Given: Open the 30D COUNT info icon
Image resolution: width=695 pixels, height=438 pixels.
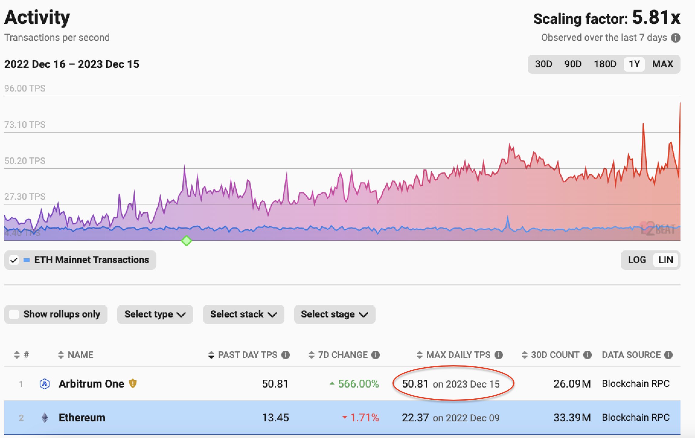Looking at the screenshot, I should [588, 355].
